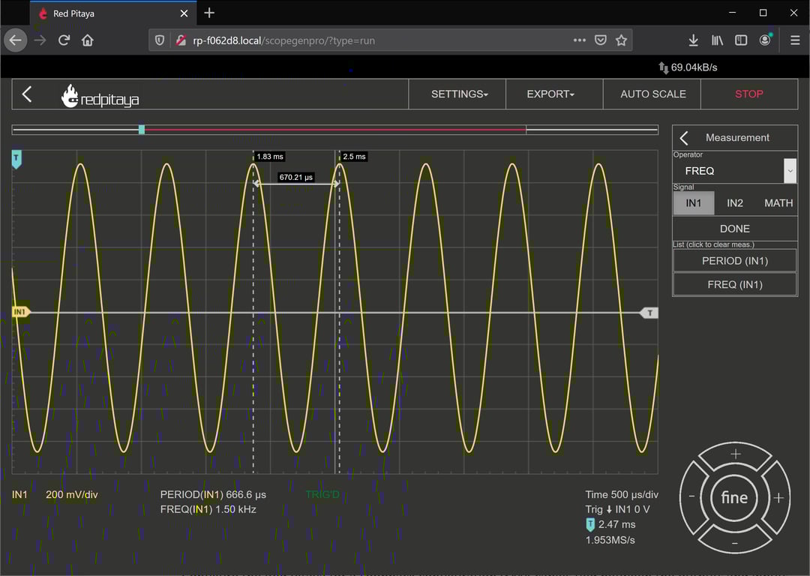Toggle the fine adjustment mode
The height and width of the screenshot is (576, 810).
pyautogui.click(x=734, y=497)
